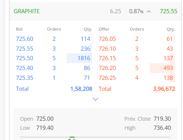Click total bid quantity 1,58,208

(81, 89)
